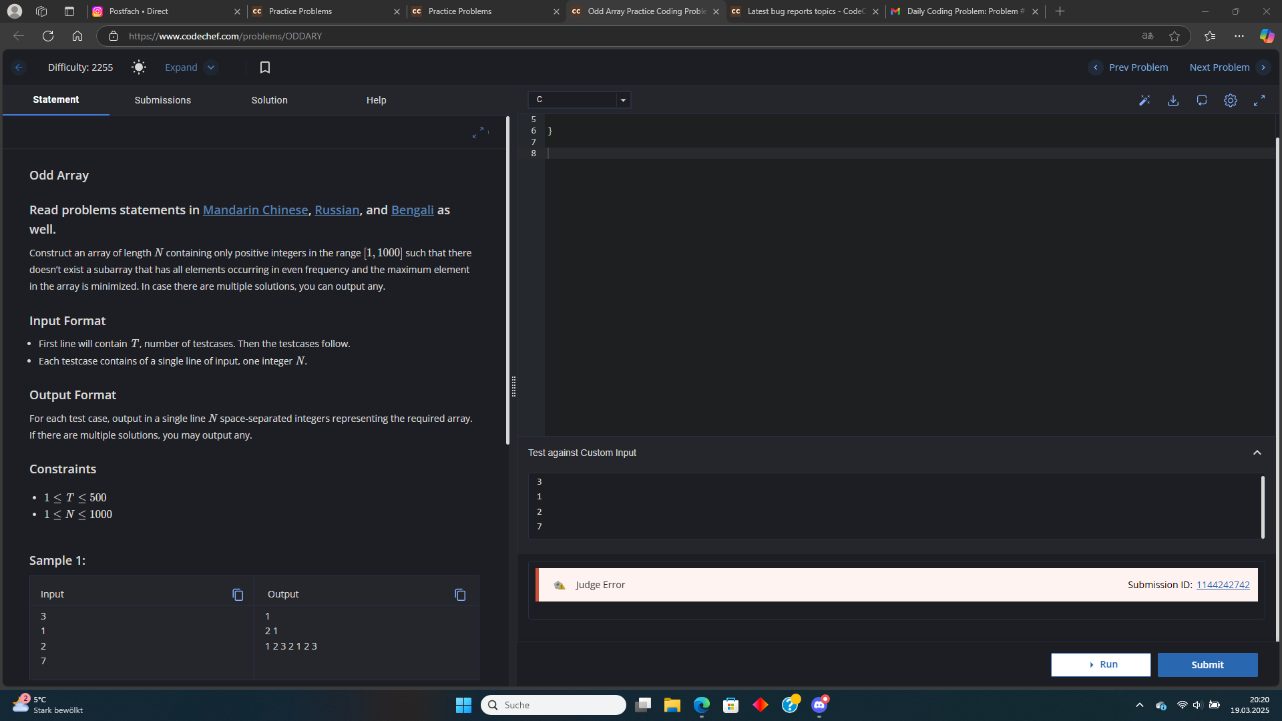Open the C language dropdown

579,100
